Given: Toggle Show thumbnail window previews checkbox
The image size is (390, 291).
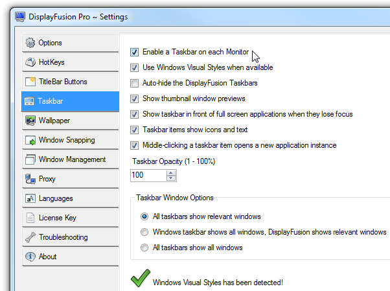Looking at the screenshot, I should click(x=134, y=99).
